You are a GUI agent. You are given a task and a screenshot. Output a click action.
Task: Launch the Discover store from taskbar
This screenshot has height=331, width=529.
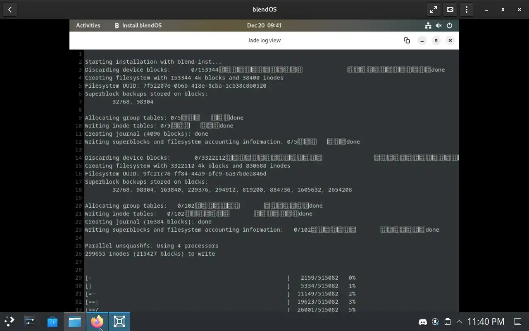[52, 321]
